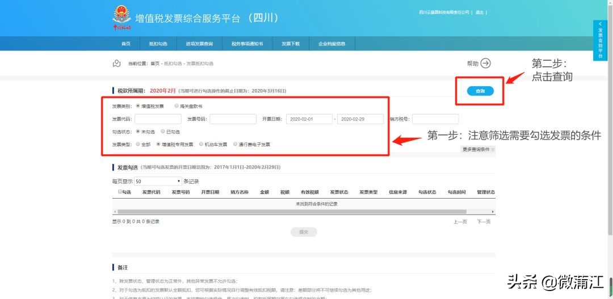
Task: Select the 全部 invoice type radio
Action: 138,144
